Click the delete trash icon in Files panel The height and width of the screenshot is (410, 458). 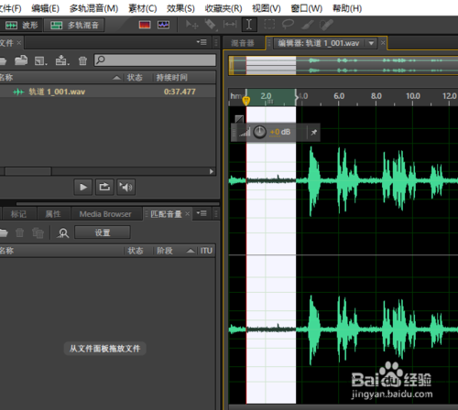[82, 60]
